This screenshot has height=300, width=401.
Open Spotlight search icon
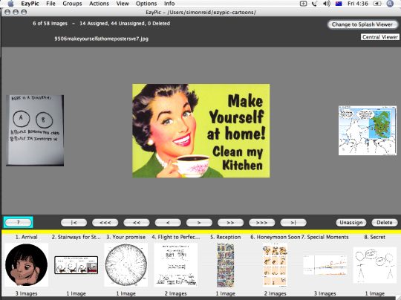[390, 4]
